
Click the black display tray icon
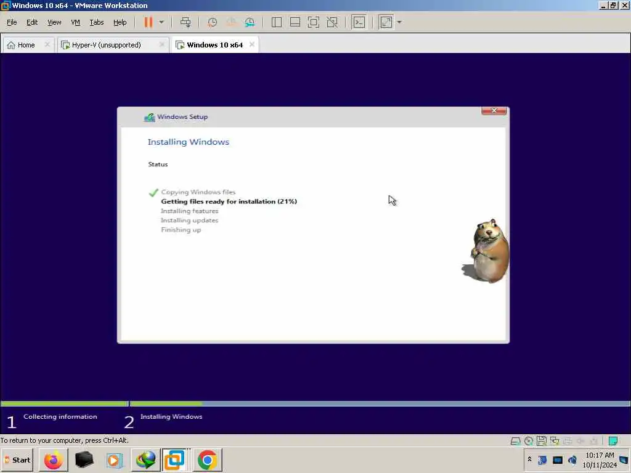tap(557, 459)
